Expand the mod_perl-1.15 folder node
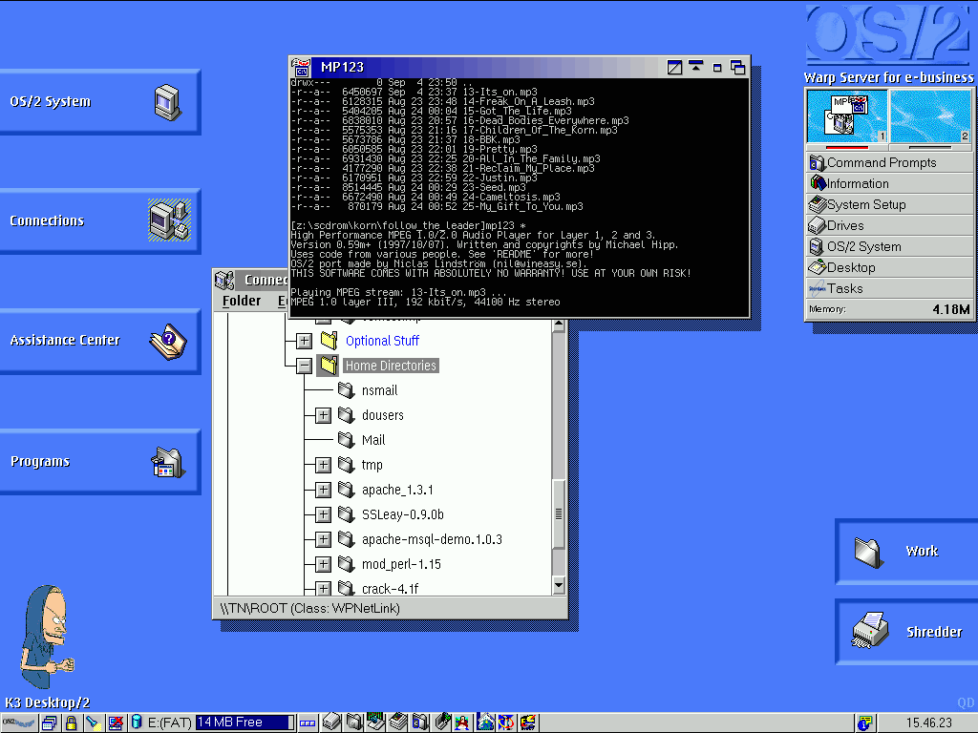978x733 pixels. (323, 565)
